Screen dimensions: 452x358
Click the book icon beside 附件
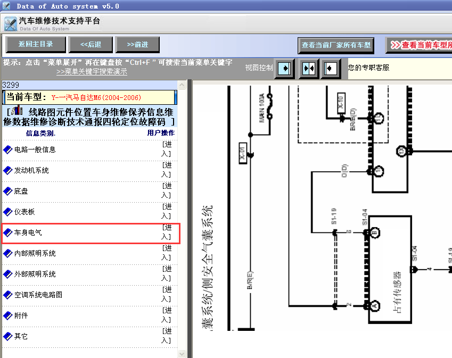coord(8,315)
